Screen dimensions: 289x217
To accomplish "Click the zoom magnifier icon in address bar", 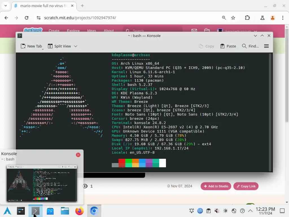I will (x=224, y=18).
